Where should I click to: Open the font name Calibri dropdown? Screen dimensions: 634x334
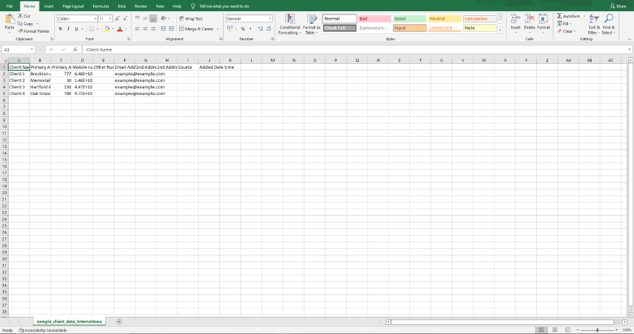[x=94, y=19]
